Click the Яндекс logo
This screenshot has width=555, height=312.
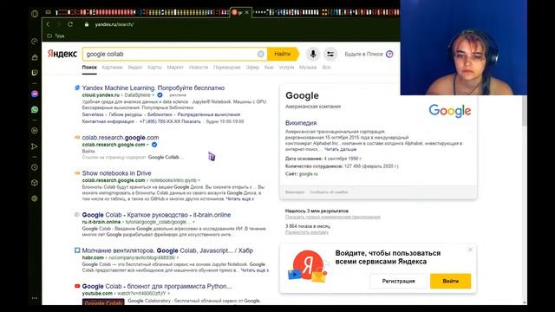[62, 54]
